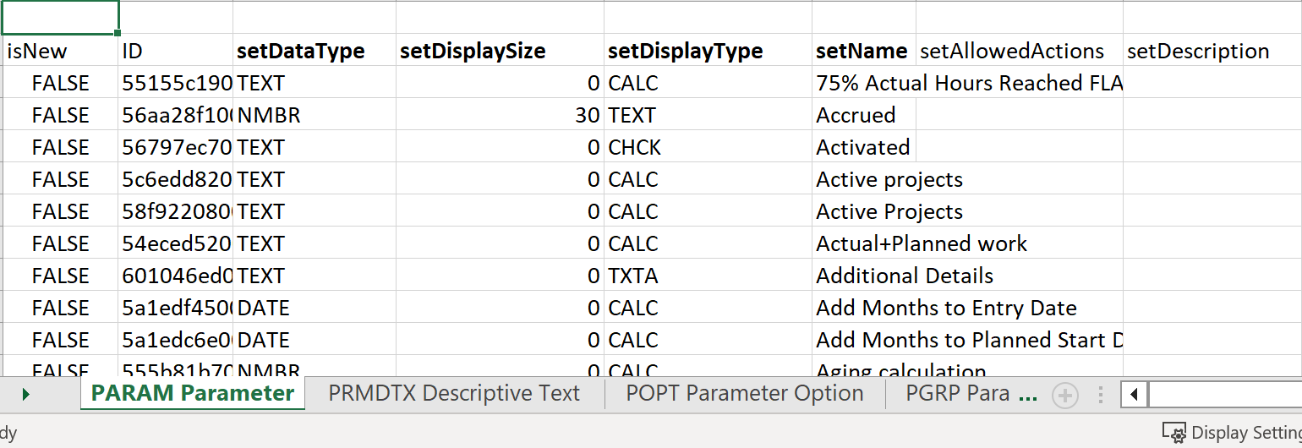Select the cell with value 30
Screen dimensions: 1302x448
(x=587, y=116)
